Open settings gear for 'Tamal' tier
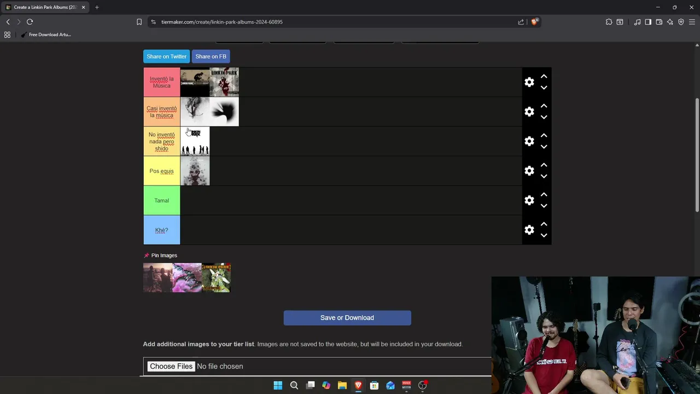The width and height of the screenshot is (700, 394). click(x=529, y=200)
